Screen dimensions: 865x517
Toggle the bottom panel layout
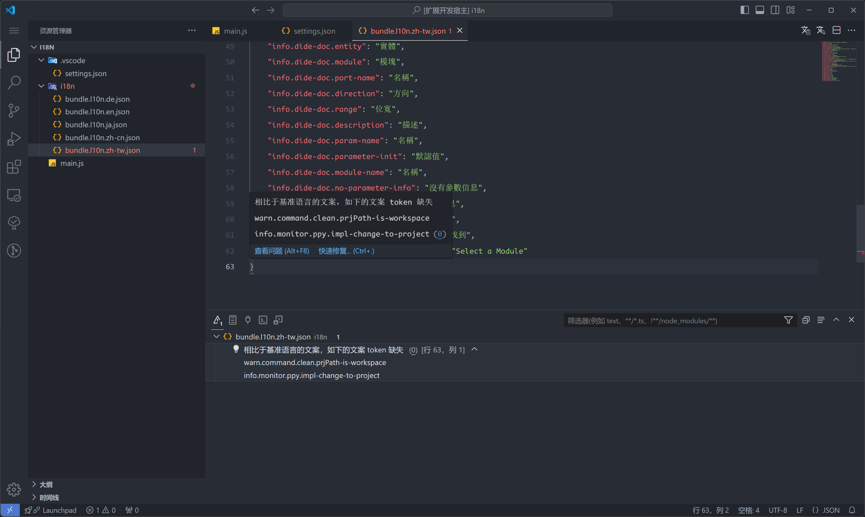pos(760,10)
